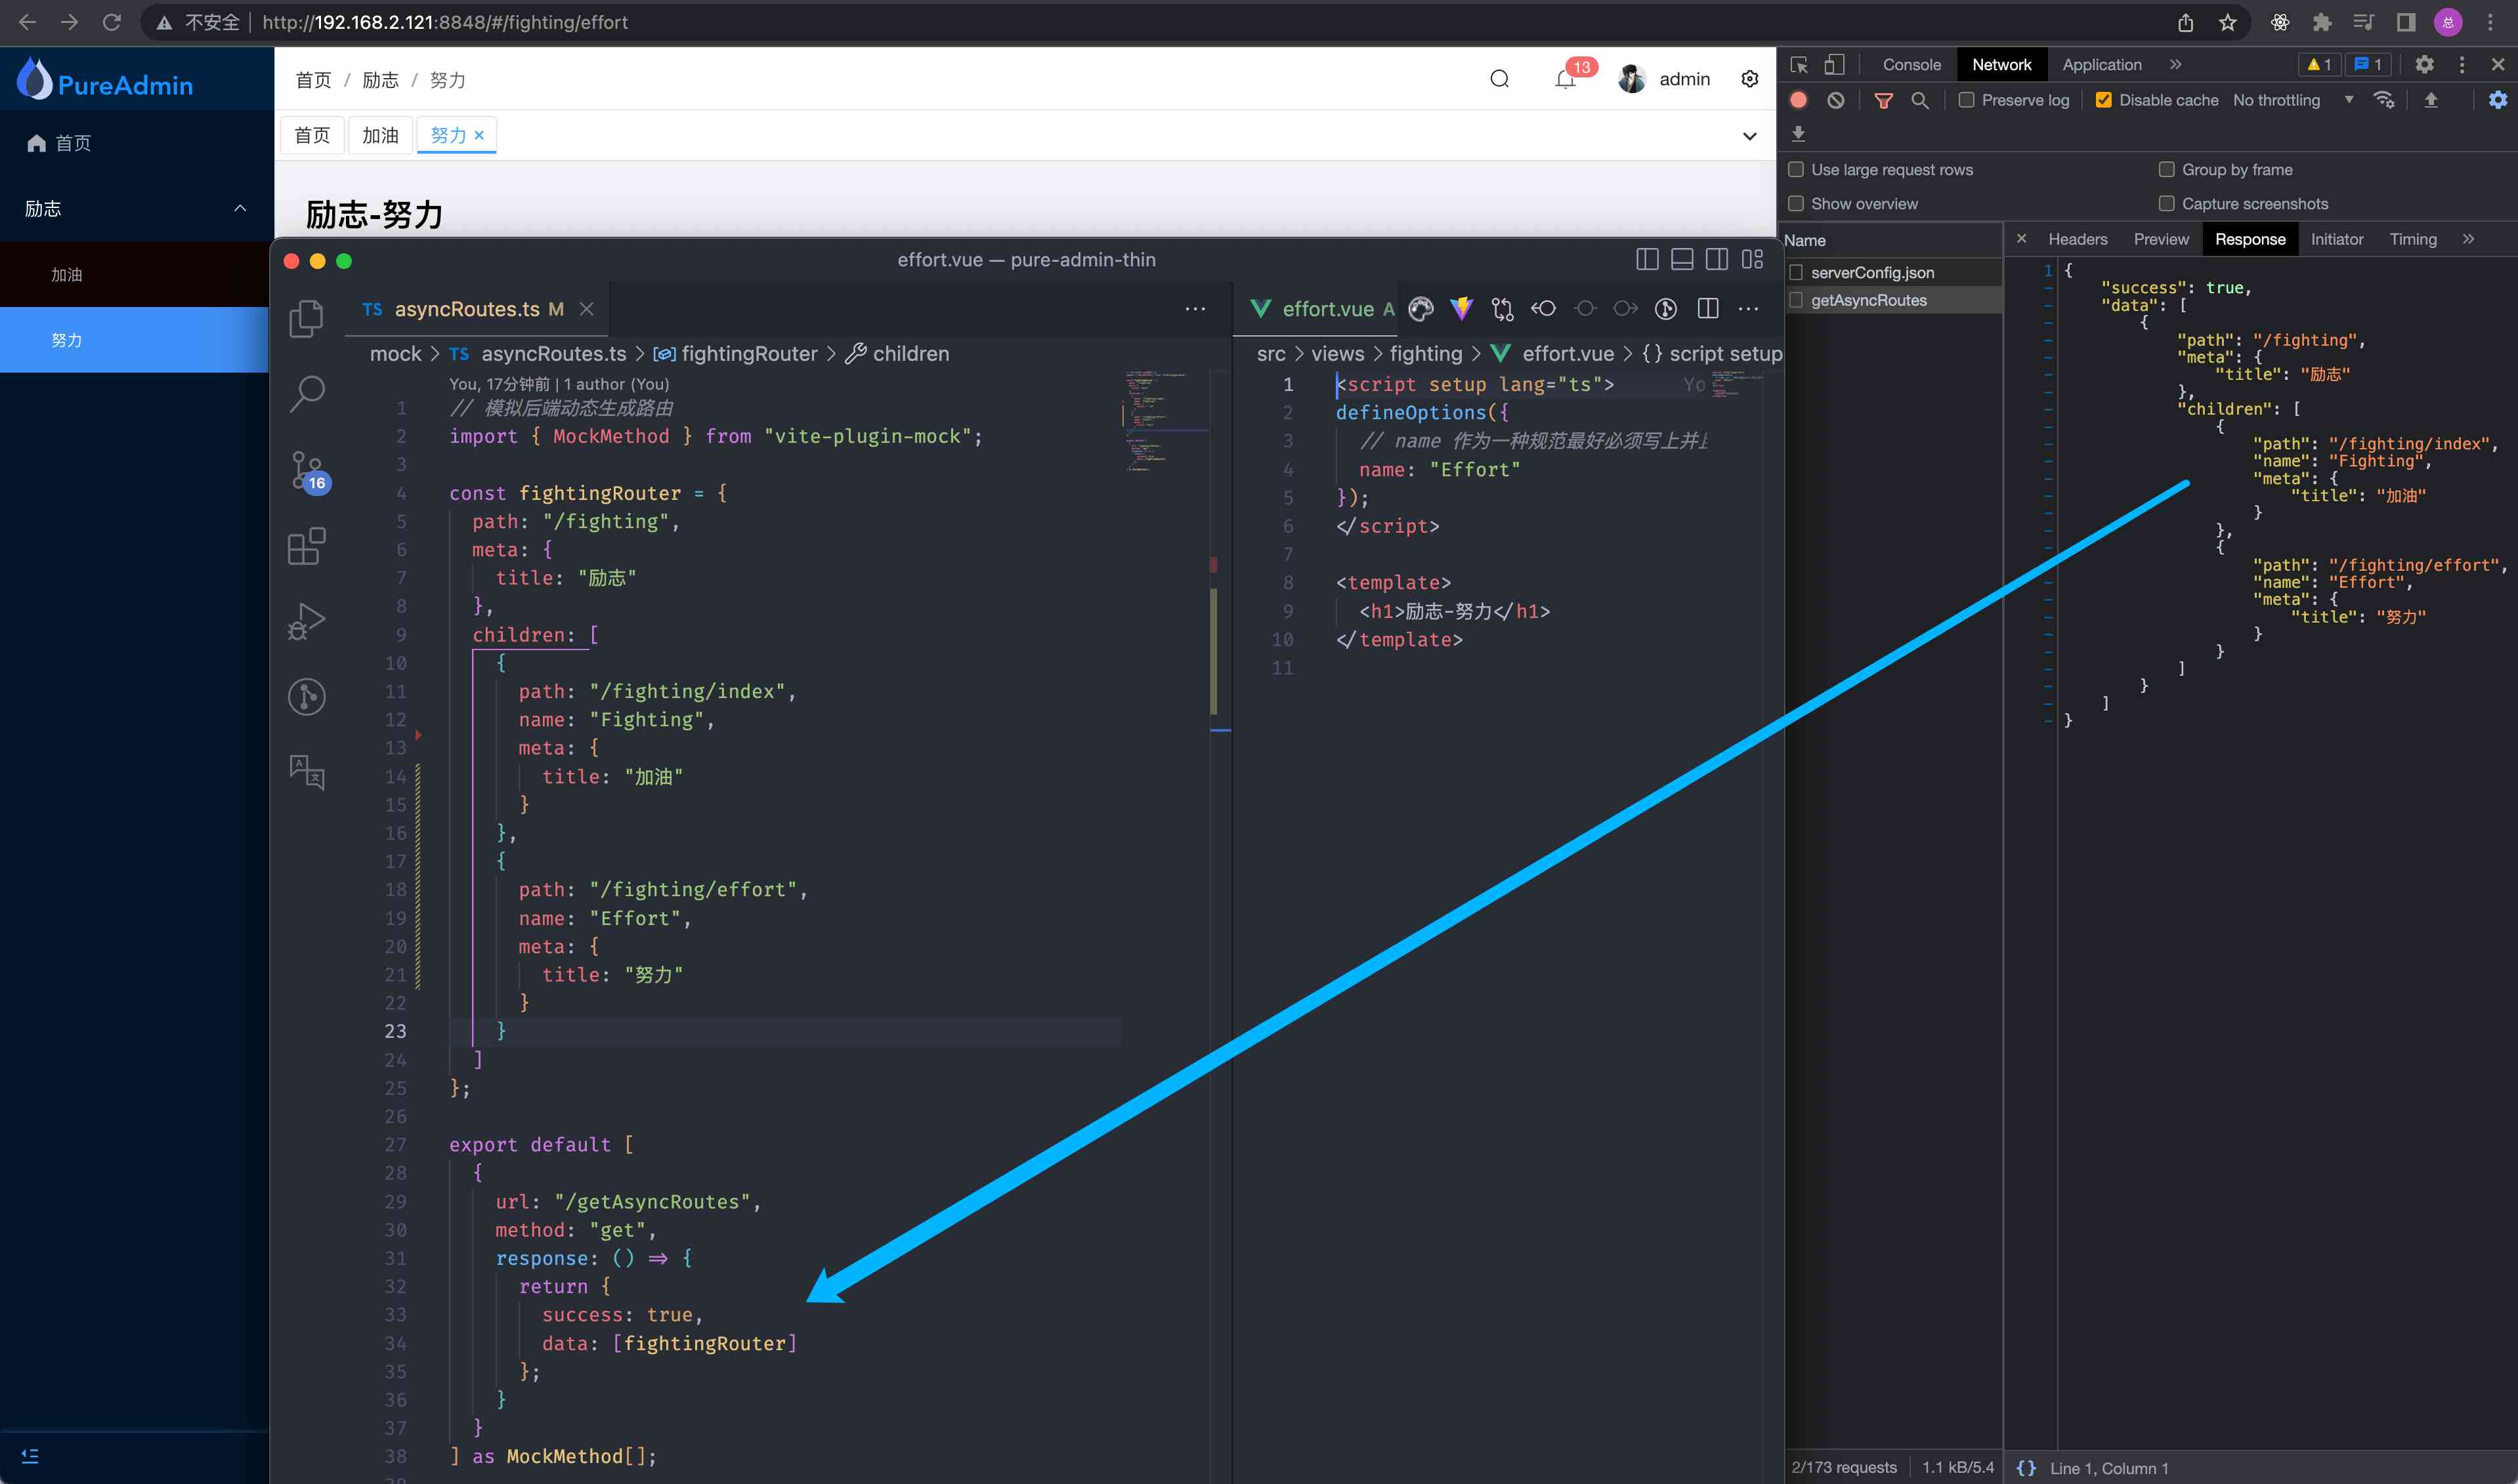
Task: Uncheck the Disable cache checkbox
Action: tap(2104, 100)
